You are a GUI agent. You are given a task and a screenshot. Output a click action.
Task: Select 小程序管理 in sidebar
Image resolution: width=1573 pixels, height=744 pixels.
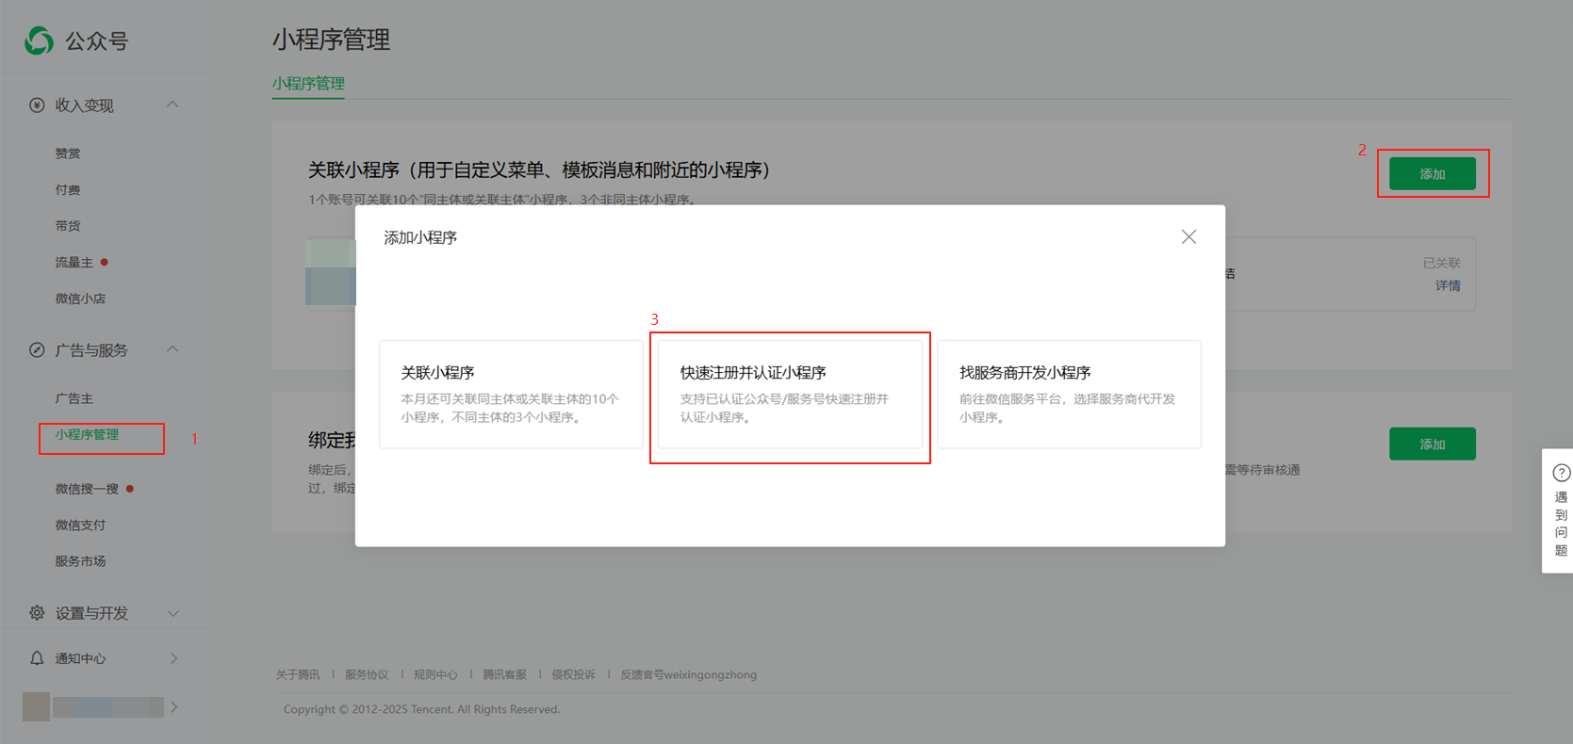87,434
